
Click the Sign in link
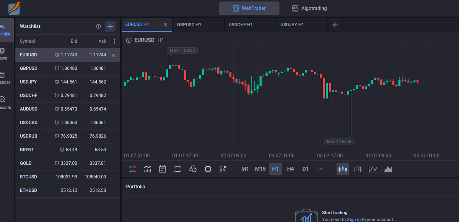pos(354,219)
